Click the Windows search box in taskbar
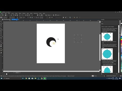The height and width of the screenshot is (91, 122). click(x=12, y=78)
